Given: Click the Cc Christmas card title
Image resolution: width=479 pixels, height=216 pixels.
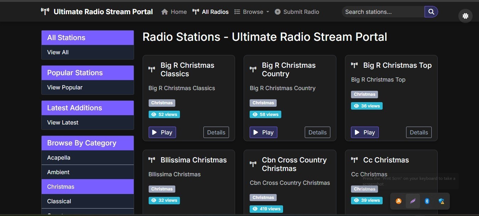Looking at the screenshot, I should click(x=386, y=160).
